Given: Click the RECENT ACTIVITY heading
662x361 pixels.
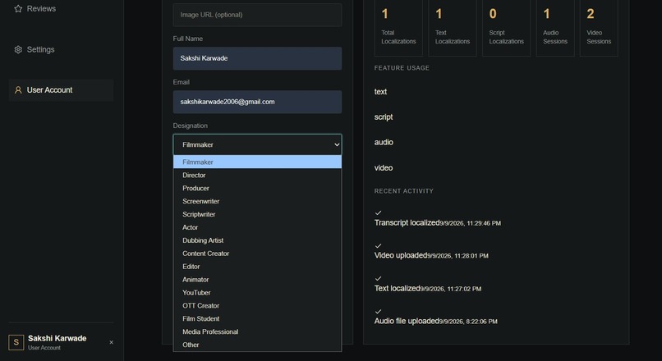Looking at the screenshot, I should (x=403, y=191).
